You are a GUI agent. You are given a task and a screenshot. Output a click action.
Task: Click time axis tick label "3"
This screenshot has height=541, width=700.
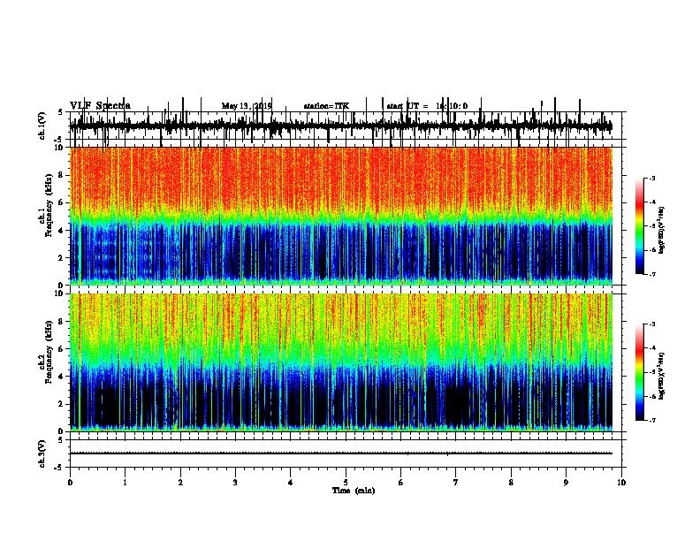tap(235, 483)
